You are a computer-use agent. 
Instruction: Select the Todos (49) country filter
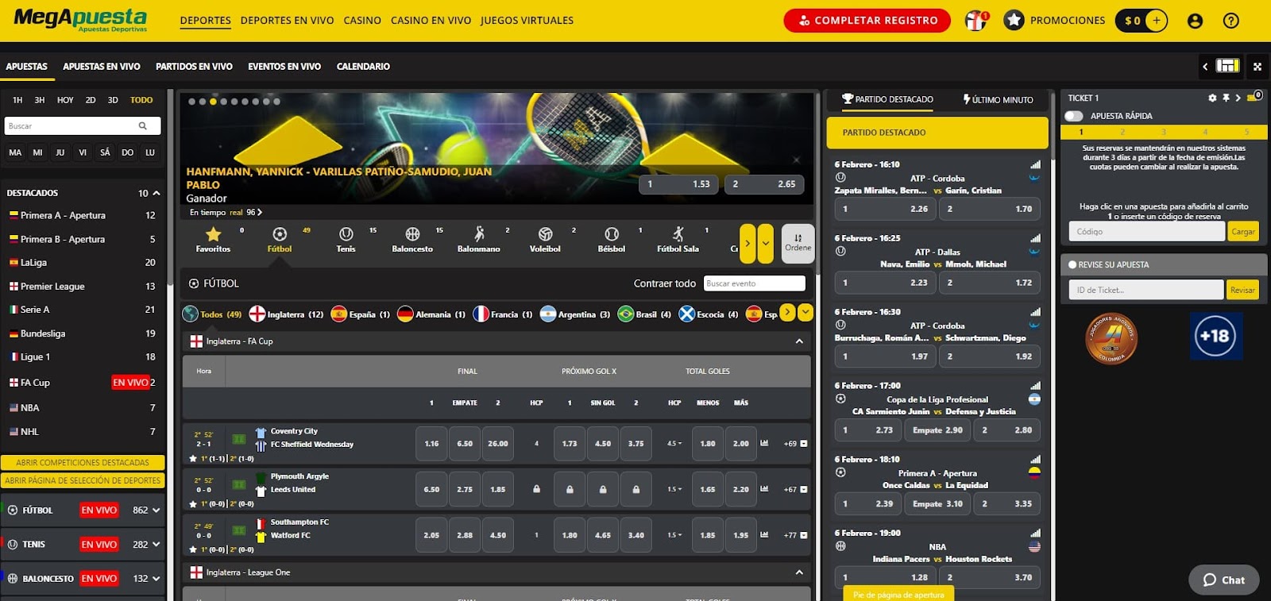tap(212, 314)
